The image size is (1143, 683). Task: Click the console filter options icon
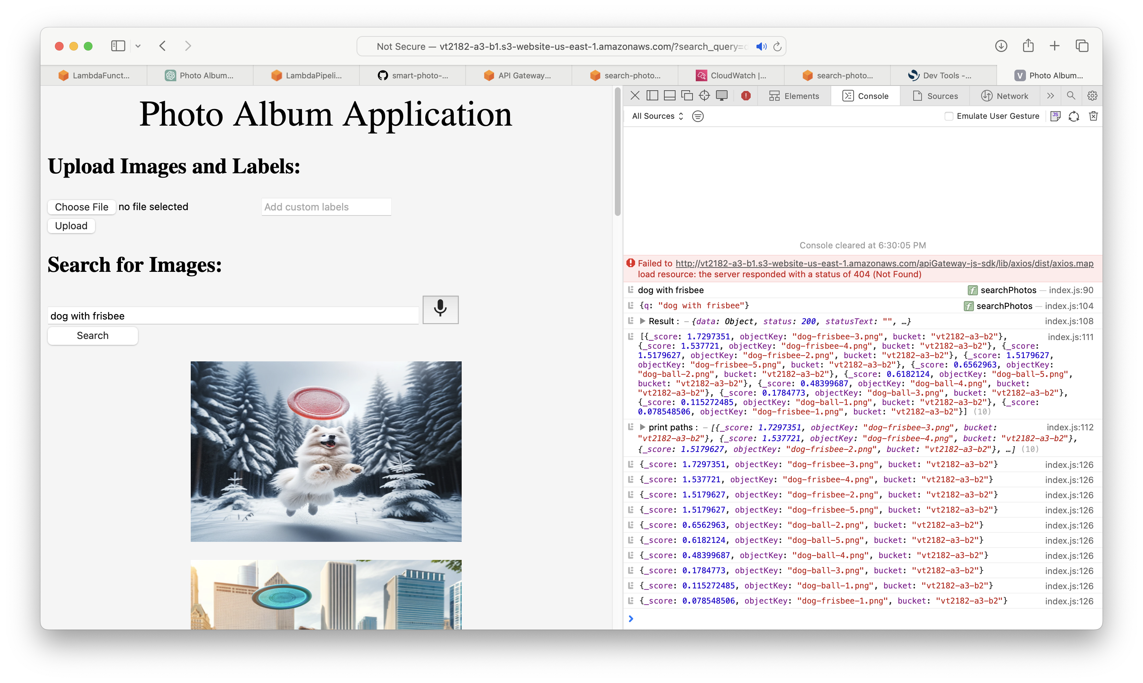tap(698, 116)
